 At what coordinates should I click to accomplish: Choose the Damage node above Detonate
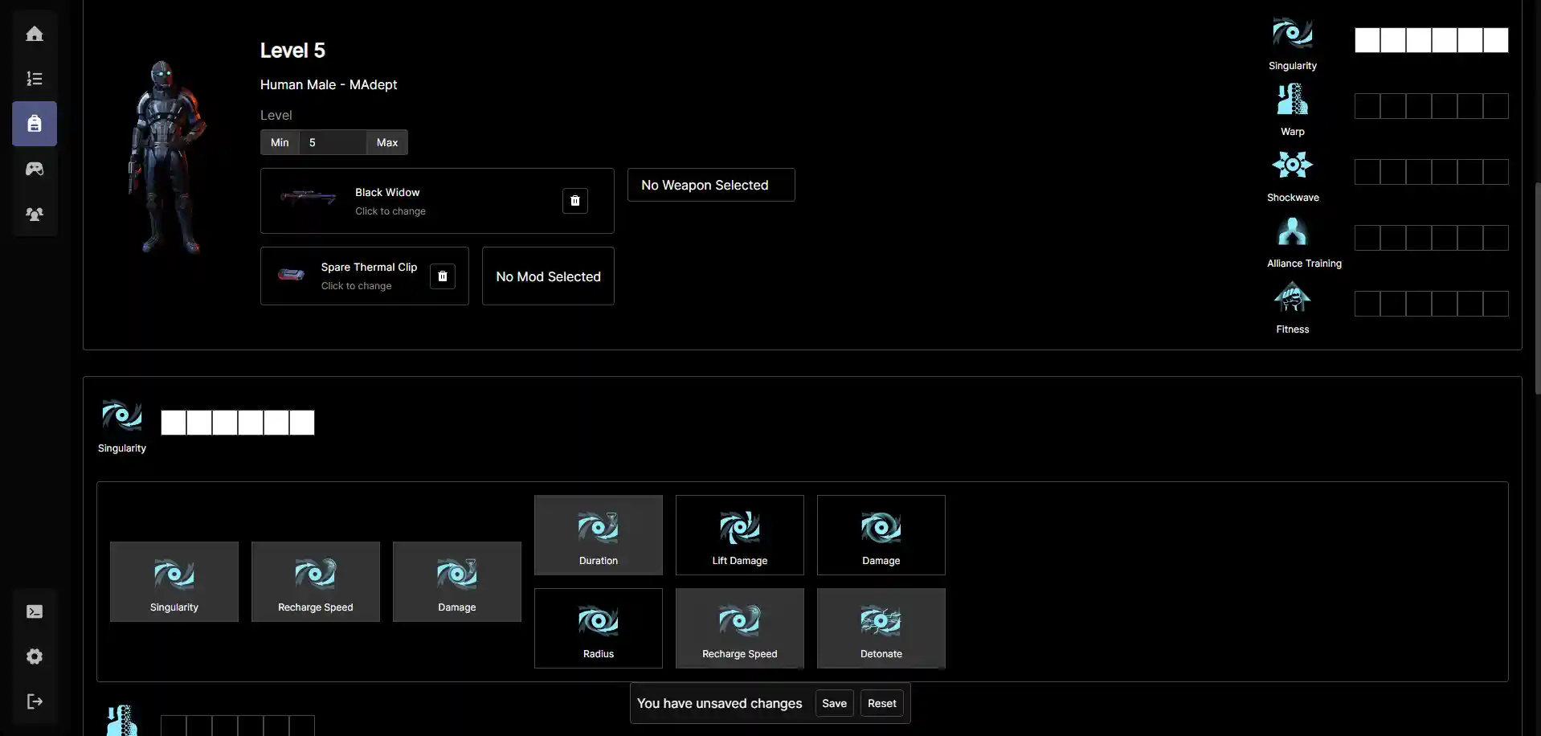click(881, 535)
